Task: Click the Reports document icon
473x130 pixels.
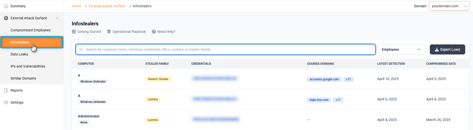Action: (6, 90)
